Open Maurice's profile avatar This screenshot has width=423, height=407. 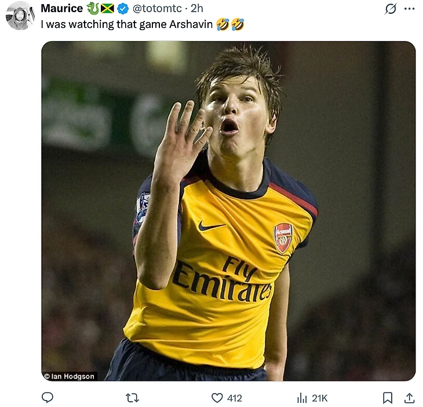[20, 16]
